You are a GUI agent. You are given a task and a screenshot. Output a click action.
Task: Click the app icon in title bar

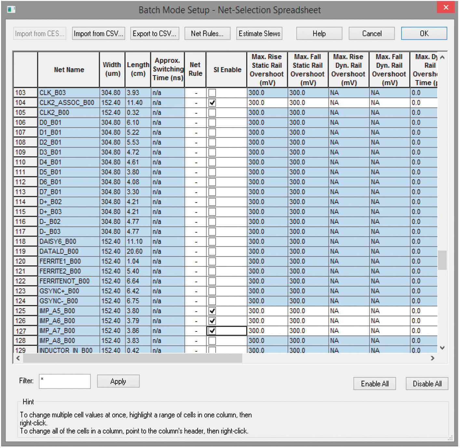pyautogui.click(x=11, y=9)
